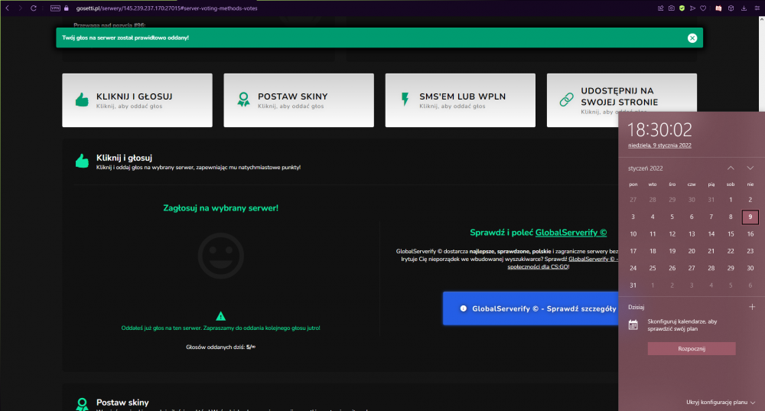Click the Głosów oddanych dziś: 5 text
The width and height of the screenshot is (765, 411).
pos(220,347)
